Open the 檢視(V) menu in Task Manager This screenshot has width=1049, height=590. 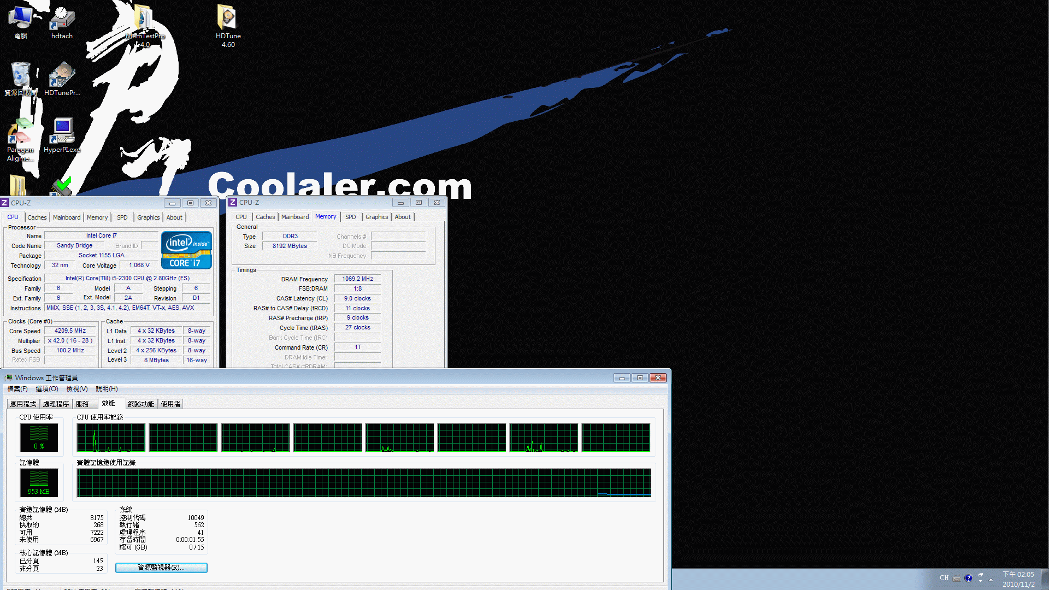point(77,389)
